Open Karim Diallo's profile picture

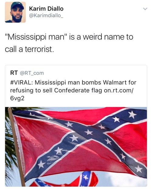point(15,12)
